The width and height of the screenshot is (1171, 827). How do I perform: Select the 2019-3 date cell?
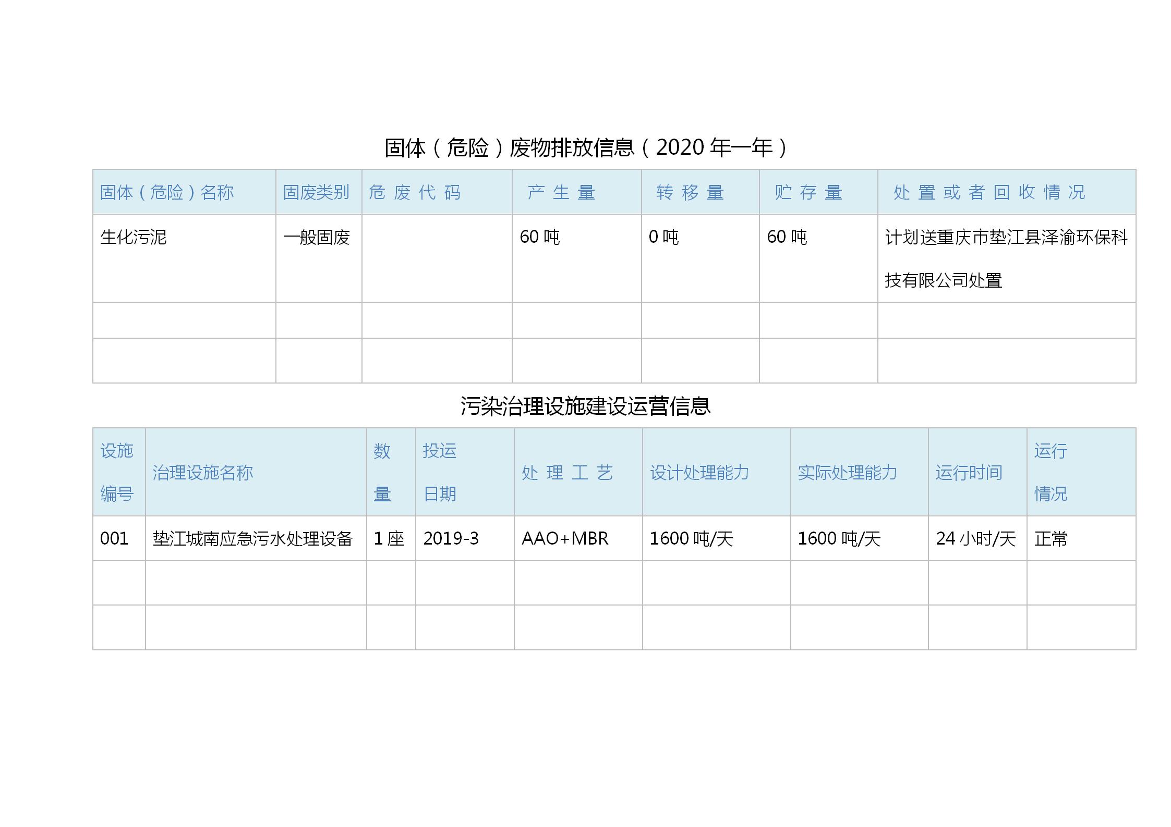click(451, 538)
